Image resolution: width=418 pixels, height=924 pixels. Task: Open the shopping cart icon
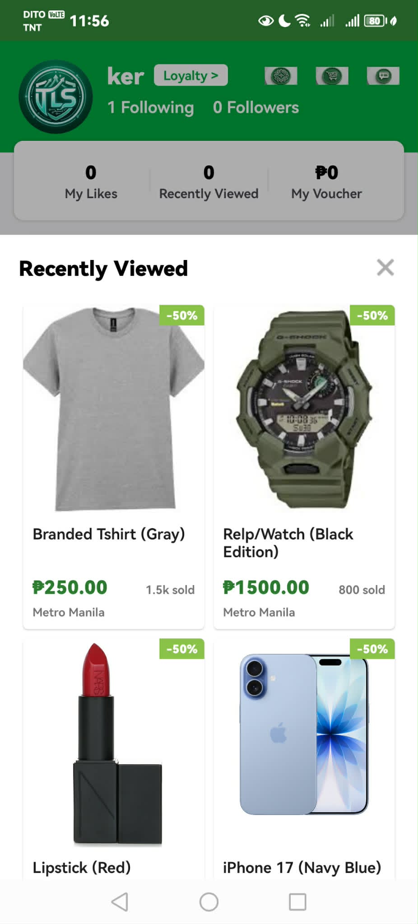tap(332, 76)
